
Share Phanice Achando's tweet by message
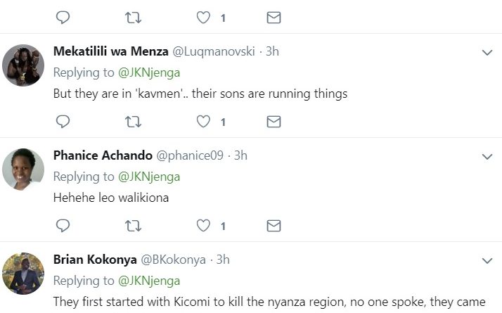[x=273, y=226]
